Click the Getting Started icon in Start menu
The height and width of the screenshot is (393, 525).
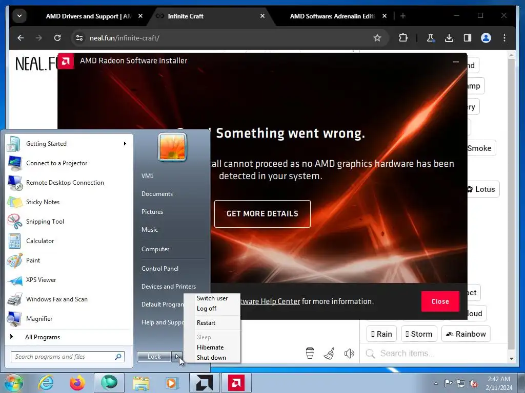pos(14,144)
